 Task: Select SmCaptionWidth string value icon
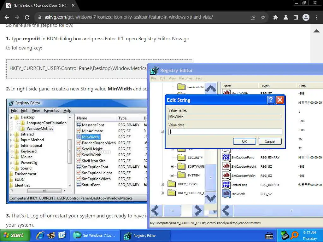[x=226, y=176]
